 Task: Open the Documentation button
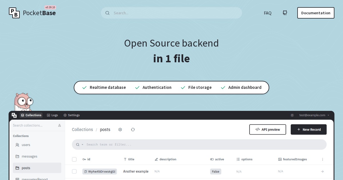(316, 13)
